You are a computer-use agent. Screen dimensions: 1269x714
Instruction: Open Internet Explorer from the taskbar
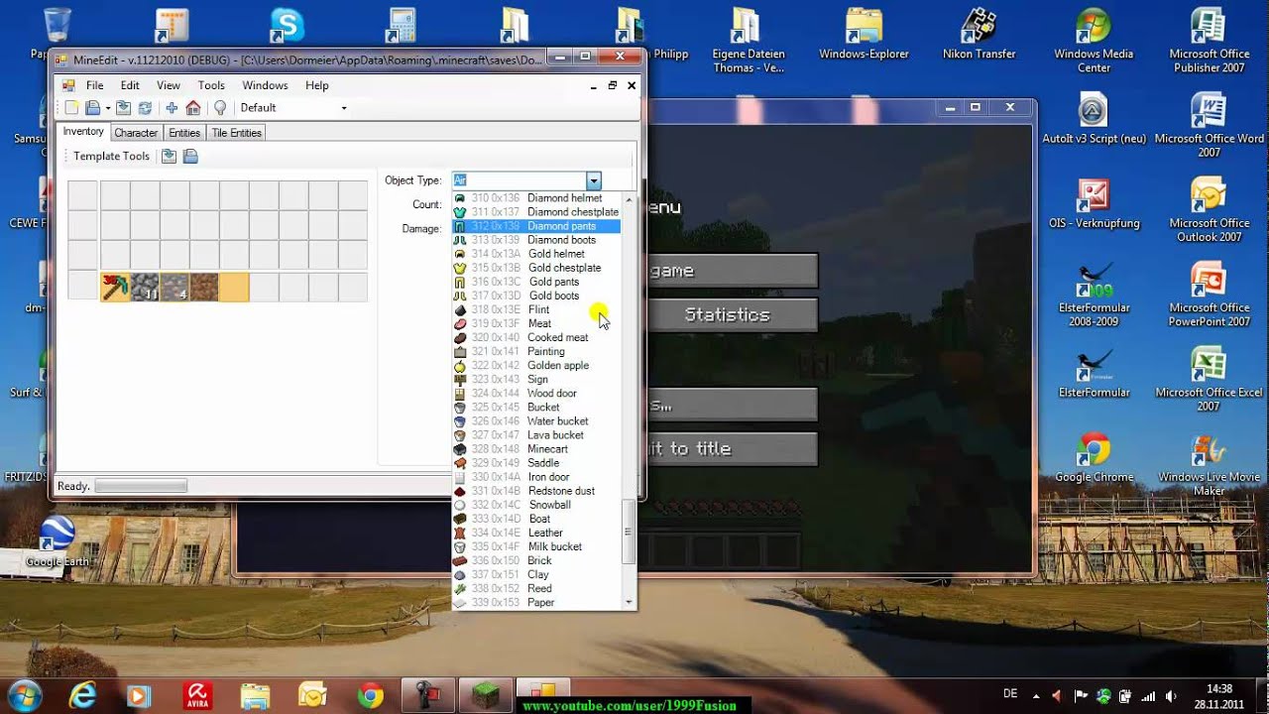(x=84, y=694)
